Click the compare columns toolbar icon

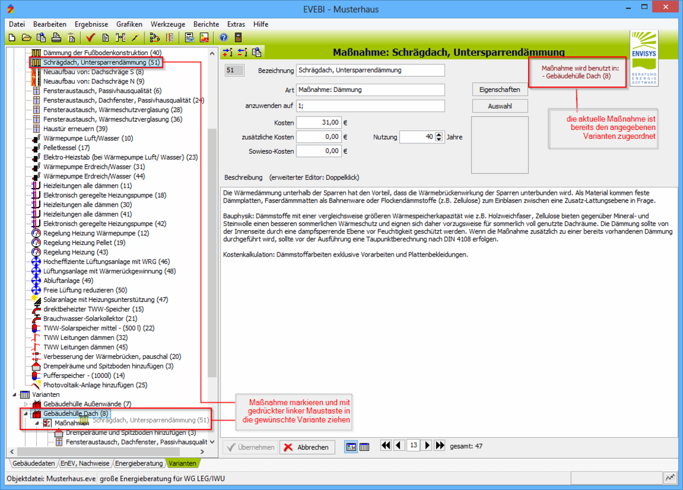click(x=121, y=38)
